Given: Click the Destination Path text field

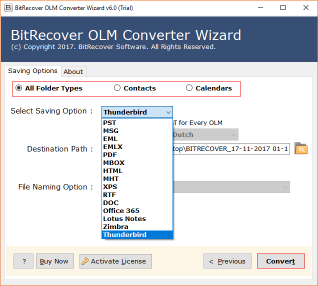Looking at the screenshot, I should (231, 149).
